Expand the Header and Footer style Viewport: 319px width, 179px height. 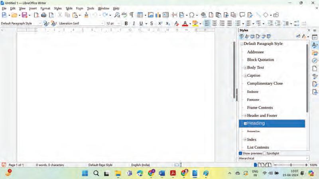[245, 116]
